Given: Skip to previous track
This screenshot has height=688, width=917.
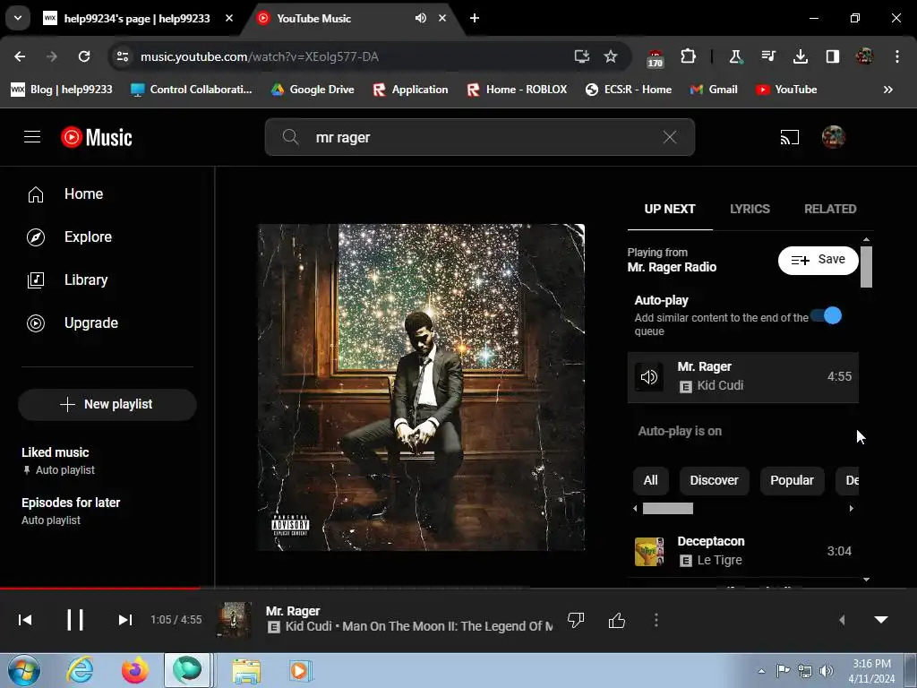Looking at the screenshot, I should coord(25,620).
